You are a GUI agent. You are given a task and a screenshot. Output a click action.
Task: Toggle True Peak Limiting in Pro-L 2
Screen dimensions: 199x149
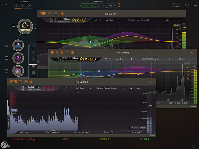coord(53,132)
